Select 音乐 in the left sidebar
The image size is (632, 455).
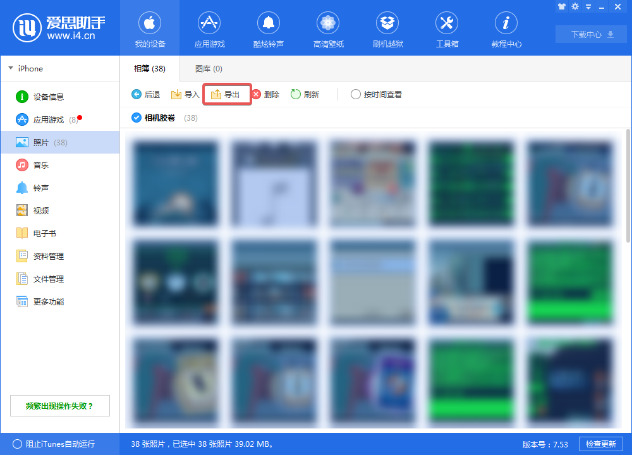(x=41, y=165)
